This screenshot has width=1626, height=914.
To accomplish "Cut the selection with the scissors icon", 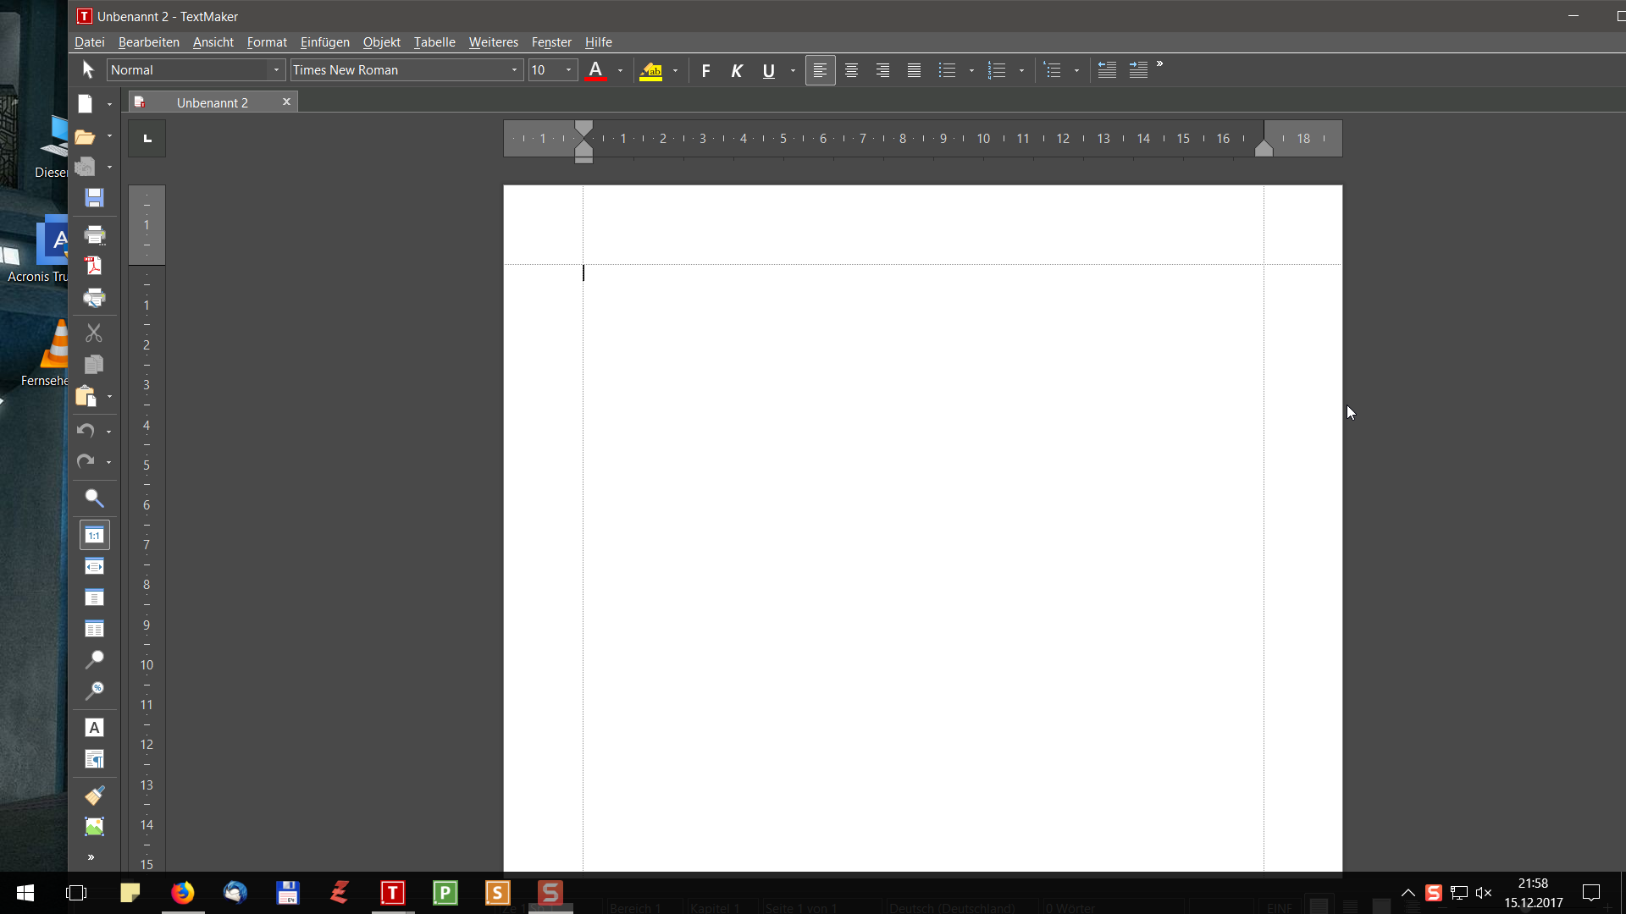I will pos(94,333).
